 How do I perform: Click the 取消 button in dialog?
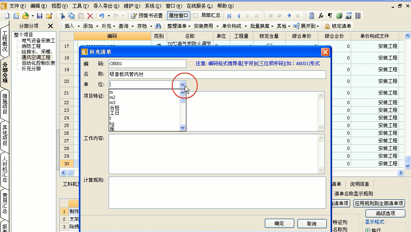pos(311,224)
